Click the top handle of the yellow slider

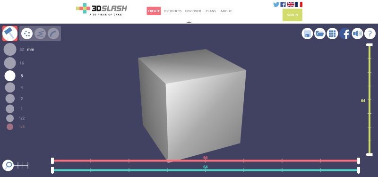[369, 45]
